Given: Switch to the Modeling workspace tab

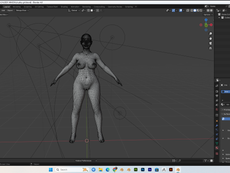Looking at the screenshot, I should [x=17, y=7].
